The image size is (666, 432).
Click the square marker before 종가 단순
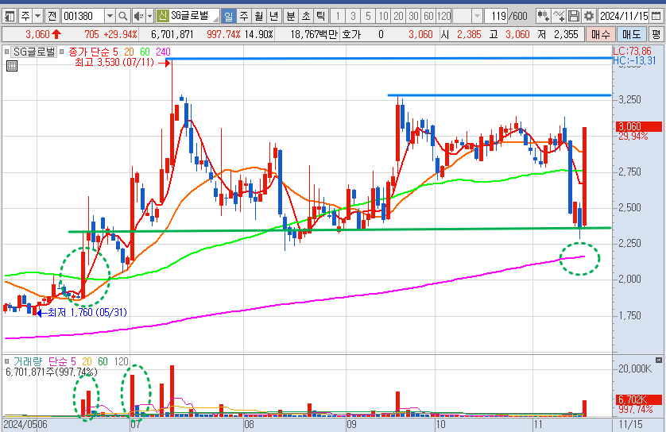61,52
